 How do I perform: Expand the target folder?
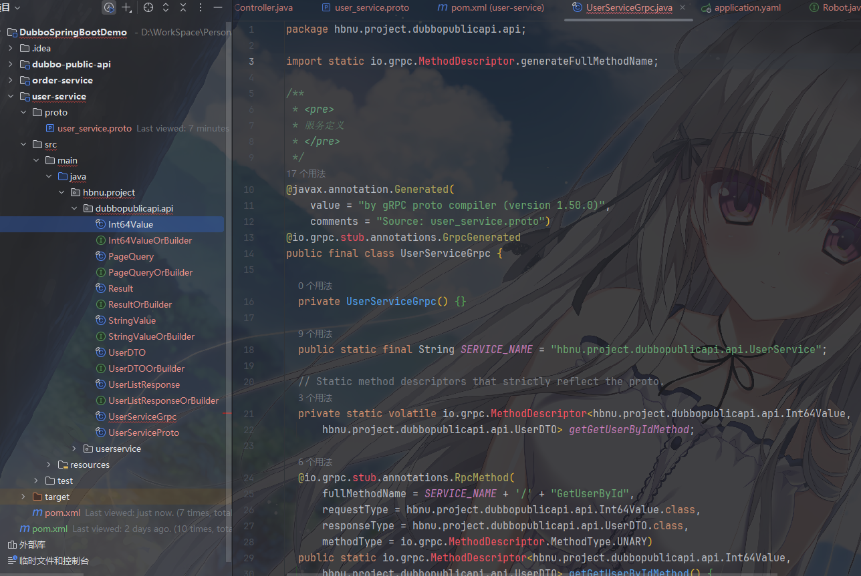tap(23, 497)
